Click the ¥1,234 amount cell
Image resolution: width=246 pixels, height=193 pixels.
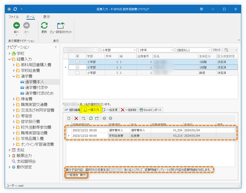[x=167, y=130]
